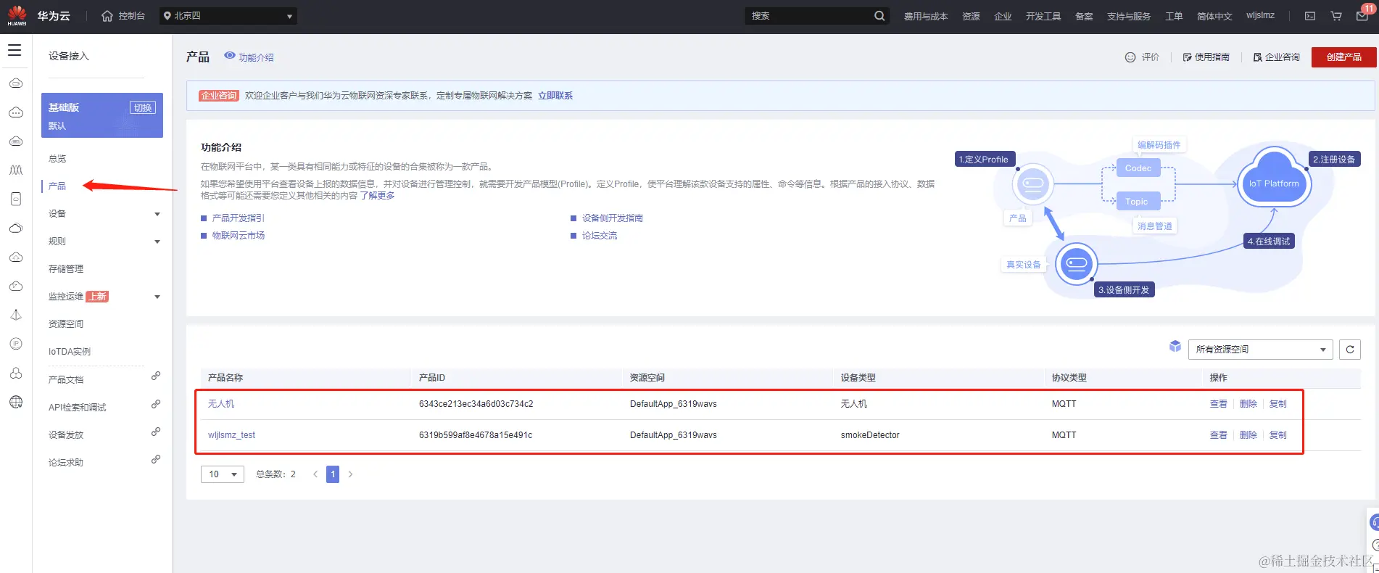Click the cube icon near resource space filter

[1175, 347]
